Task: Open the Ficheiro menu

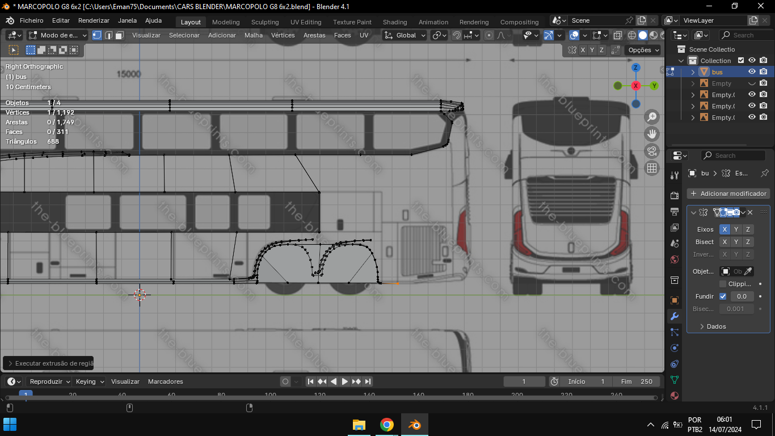Action: 31,20
